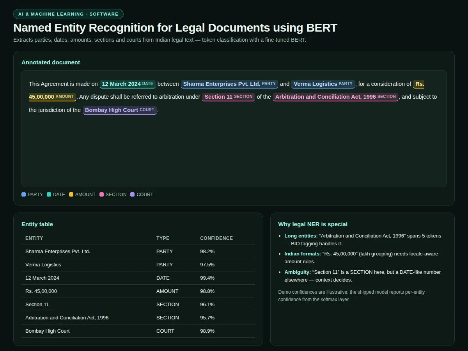The image size is (468, 351).
Task: Select the Section 11 highlighted entity
Action: (228, 97)
